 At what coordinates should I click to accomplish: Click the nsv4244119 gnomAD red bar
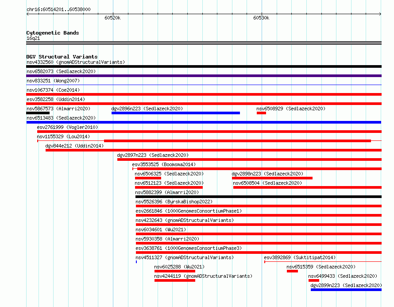(175, 280)
